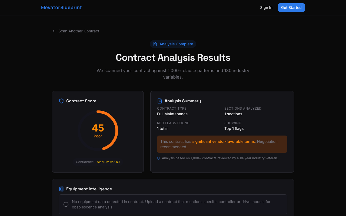Screen dimensions: 346x216
Task: Click Scan Another Contract
Action: [x=79, y=31]
